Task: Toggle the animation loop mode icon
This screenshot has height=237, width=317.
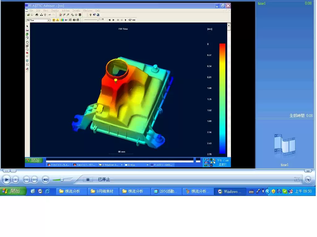Action: (130, 20)
